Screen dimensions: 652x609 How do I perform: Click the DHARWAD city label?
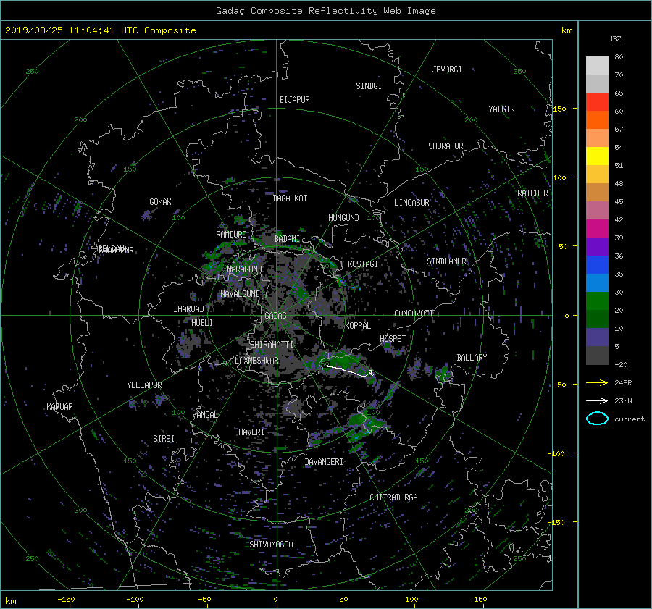tap(189, 309)
